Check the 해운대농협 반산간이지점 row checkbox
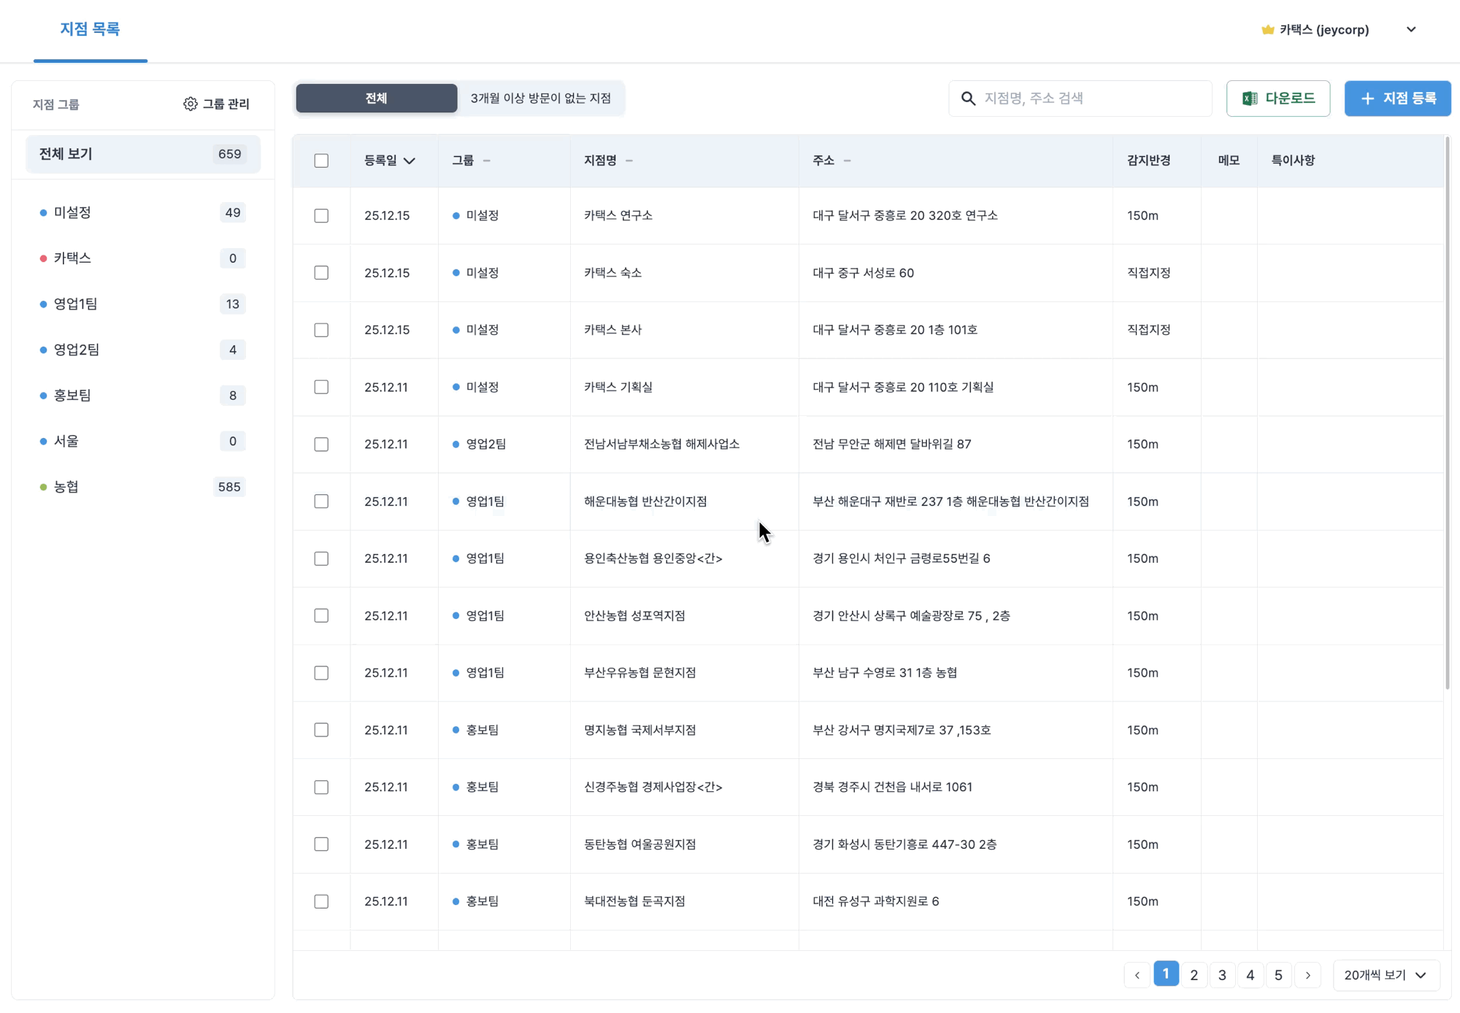Screen dimensions: 1460x1013 (321, 501)
